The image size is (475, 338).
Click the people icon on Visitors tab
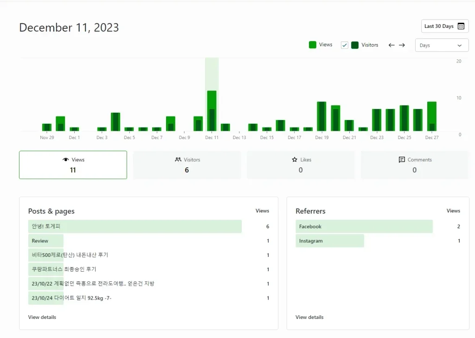(x=178, y=160)
